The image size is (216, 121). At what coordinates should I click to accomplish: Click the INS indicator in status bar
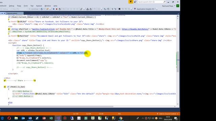click(119, 114)
